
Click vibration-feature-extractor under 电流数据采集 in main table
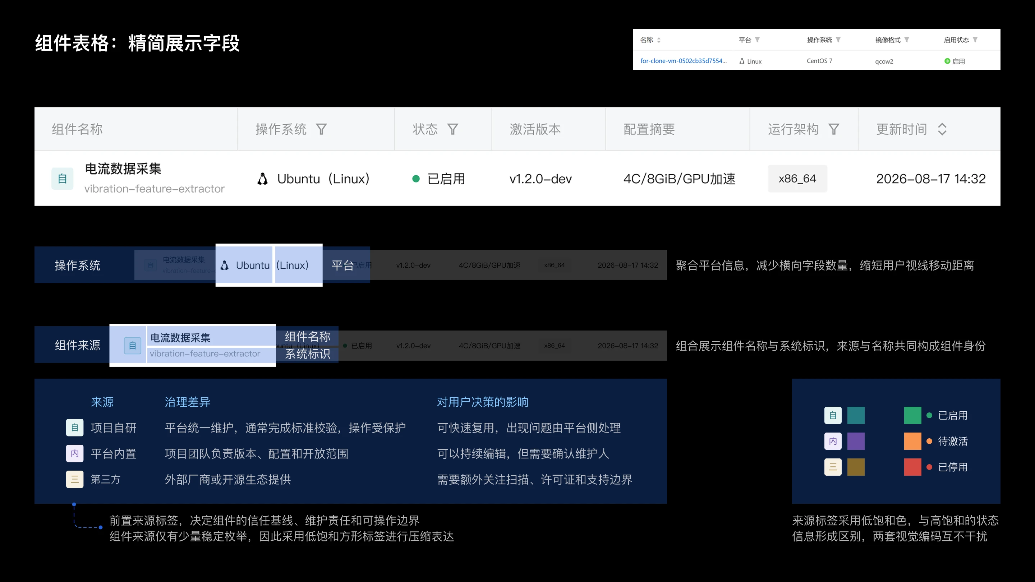(x=154, y=189)
